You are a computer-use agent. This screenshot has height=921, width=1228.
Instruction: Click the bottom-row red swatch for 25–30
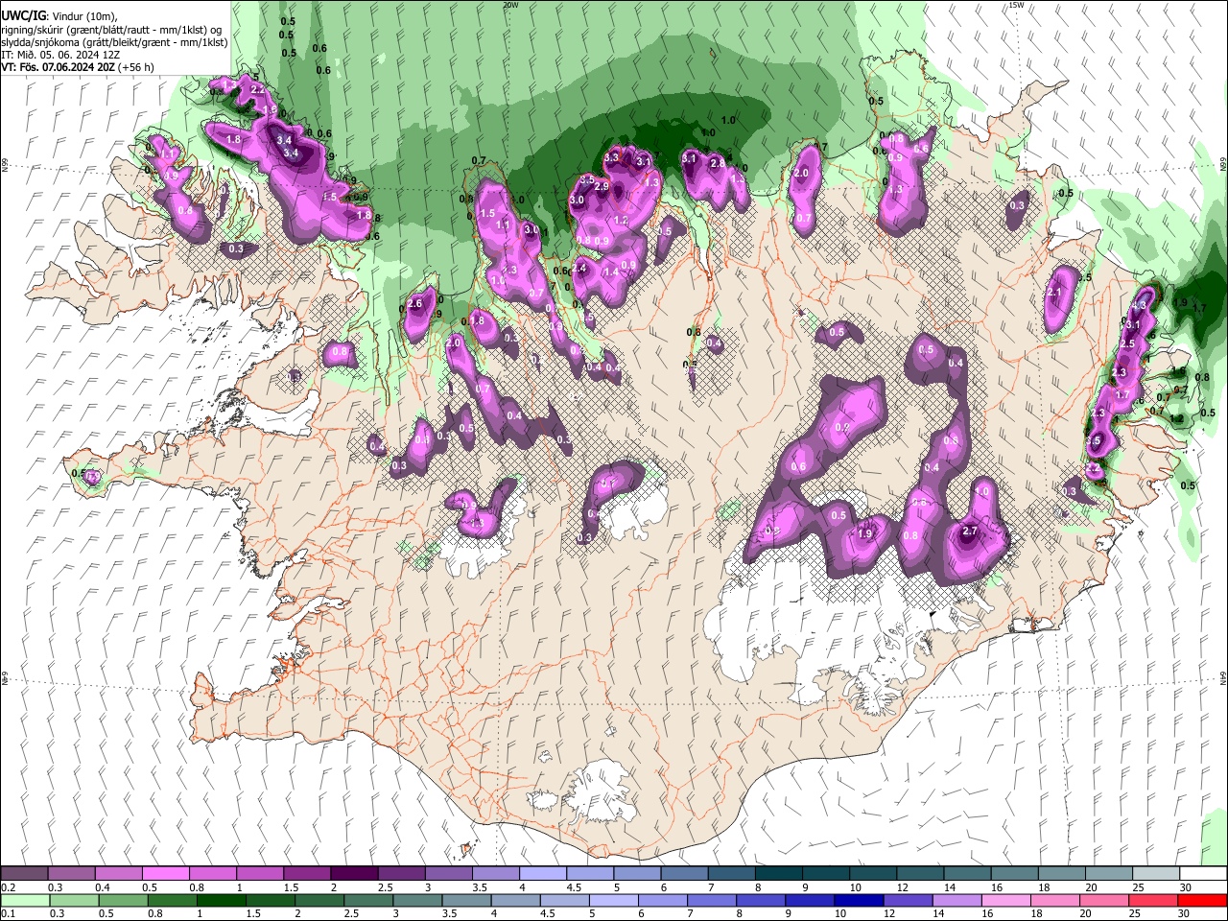pyautogui.click(x=1154, y=900)
